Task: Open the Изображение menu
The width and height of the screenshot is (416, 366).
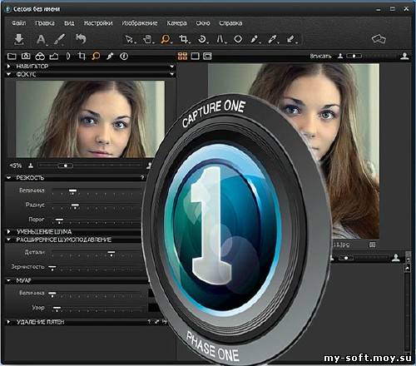Action: pyautogui.click(x=140, y=23)
